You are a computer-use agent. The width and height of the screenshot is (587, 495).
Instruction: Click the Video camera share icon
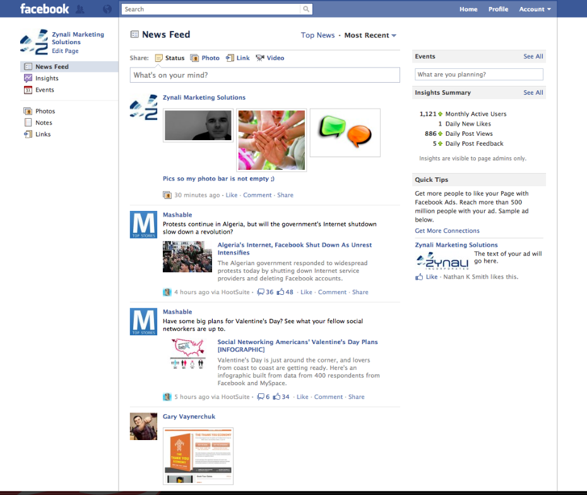pos(260,58)
